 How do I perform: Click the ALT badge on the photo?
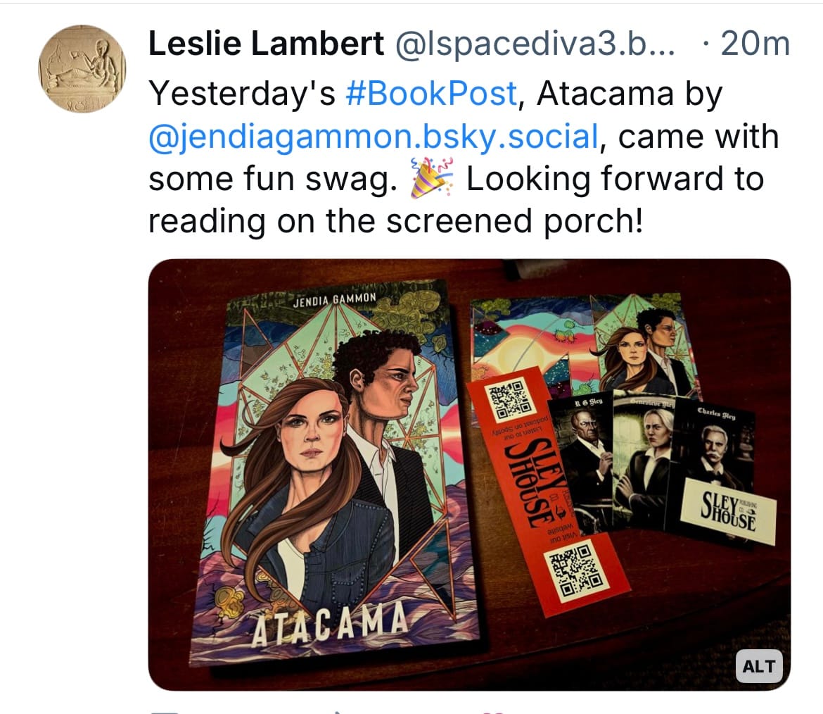(758, 666)
